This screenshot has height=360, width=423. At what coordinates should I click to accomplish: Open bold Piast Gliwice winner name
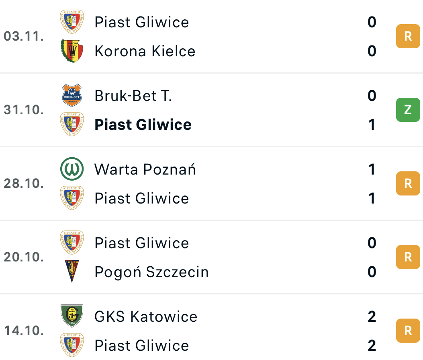pos(143,125)
